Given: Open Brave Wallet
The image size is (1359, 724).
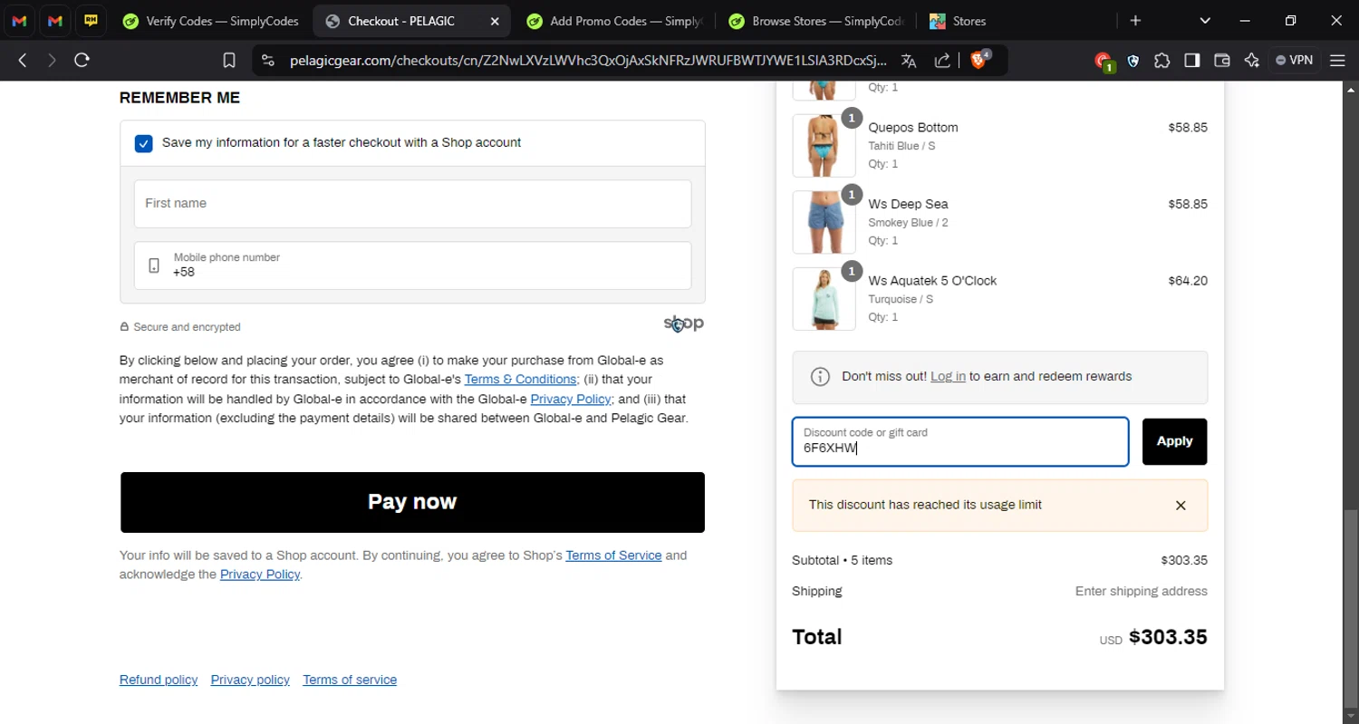Looking at the screenshot, I should tap(1222, 61).
